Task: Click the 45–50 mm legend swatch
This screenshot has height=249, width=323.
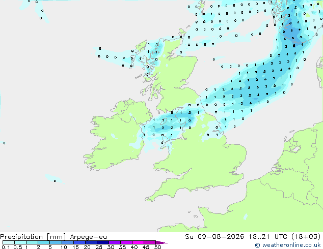Action: [x=150, y=242]
